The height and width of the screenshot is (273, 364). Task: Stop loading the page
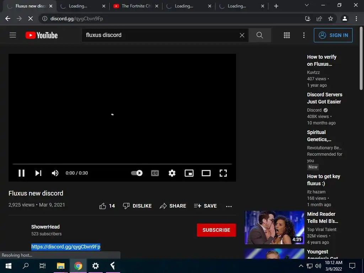point(31,18)
